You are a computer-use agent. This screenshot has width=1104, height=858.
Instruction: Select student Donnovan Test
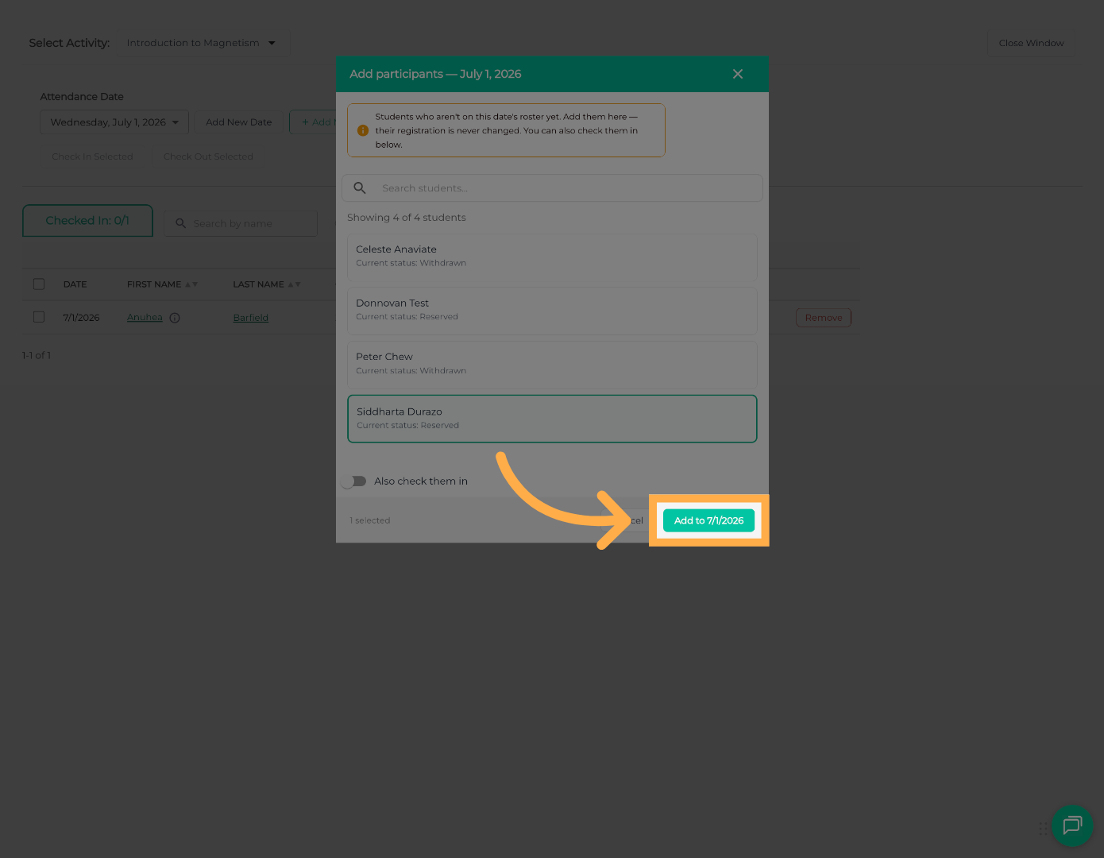[x=552, y=311]
